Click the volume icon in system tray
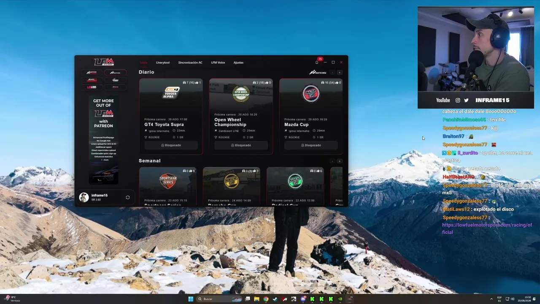 click(x=513, y=299)
